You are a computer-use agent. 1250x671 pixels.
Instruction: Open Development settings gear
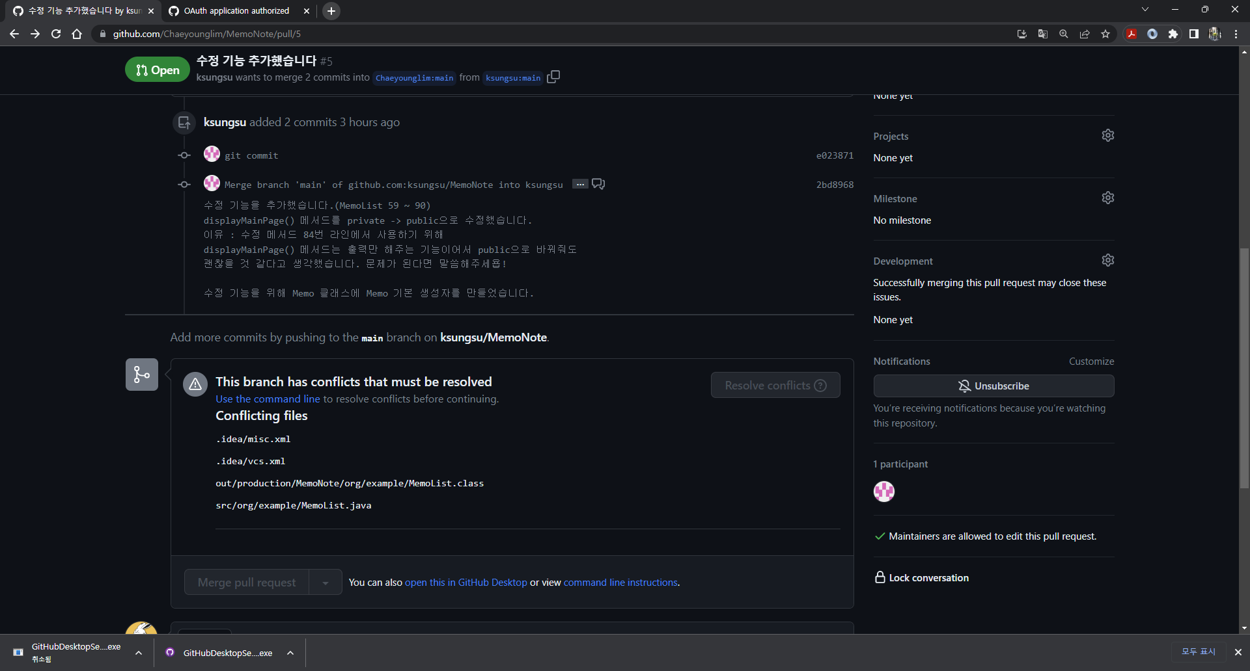click(x=1107, y=260)
